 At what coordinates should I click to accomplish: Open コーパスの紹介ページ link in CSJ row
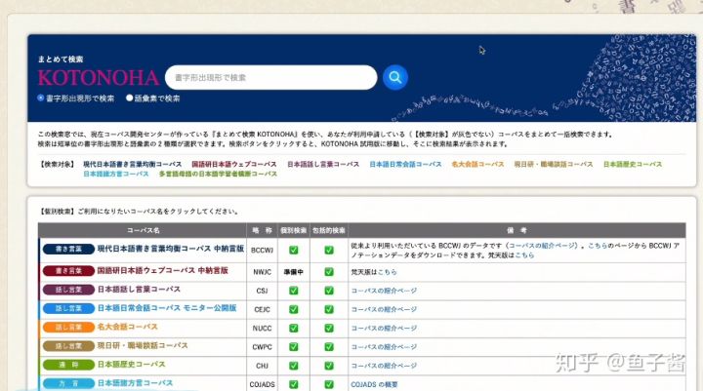coord(384,291)
